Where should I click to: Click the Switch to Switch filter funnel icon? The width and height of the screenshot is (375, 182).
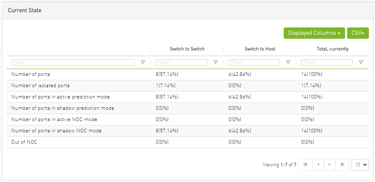[x=215, y=63]
